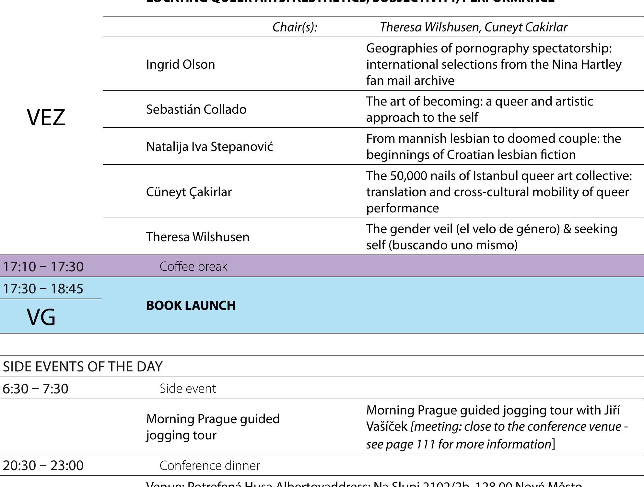Click the VG room label

pos(41,317)
